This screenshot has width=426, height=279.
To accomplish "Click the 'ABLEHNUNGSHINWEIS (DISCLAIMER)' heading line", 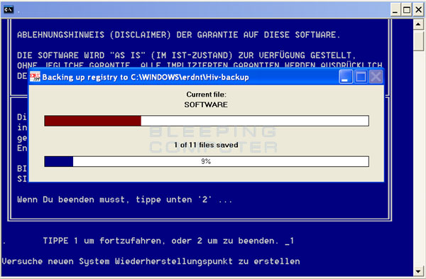I will pos(178,35).
